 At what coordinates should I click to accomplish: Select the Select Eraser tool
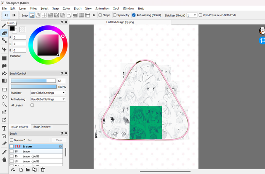4,120
